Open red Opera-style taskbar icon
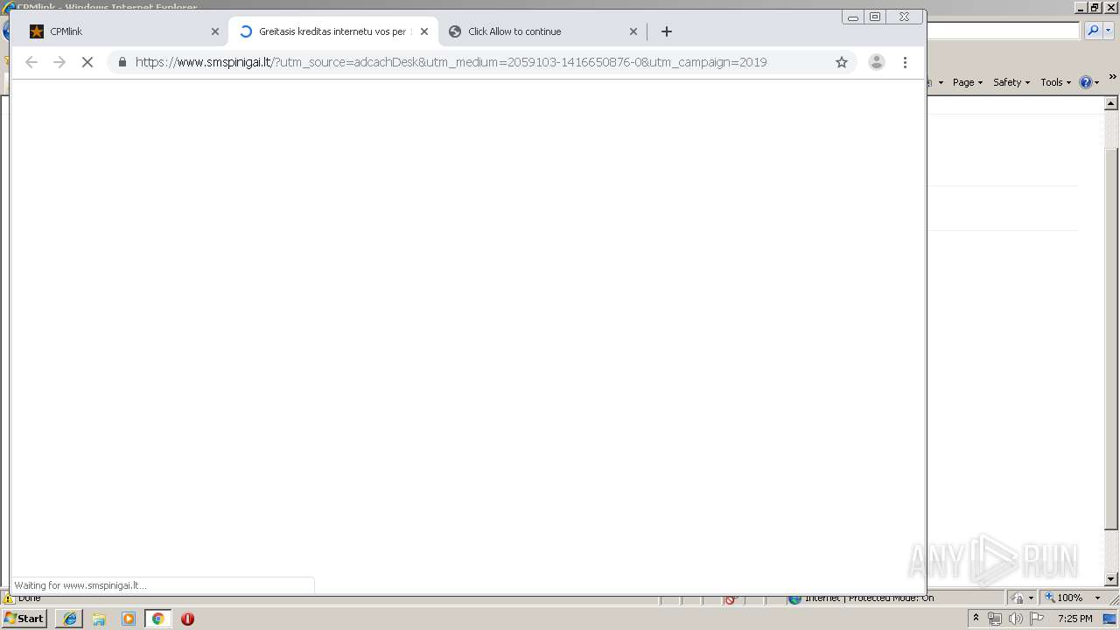Viewport: 1120px width, 630px height. tap(187, 619)
